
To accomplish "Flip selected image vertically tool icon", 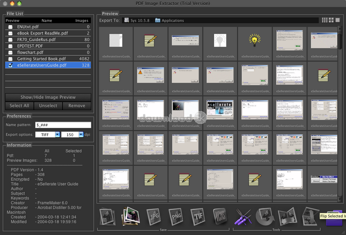I will click(x=310, y=216).
